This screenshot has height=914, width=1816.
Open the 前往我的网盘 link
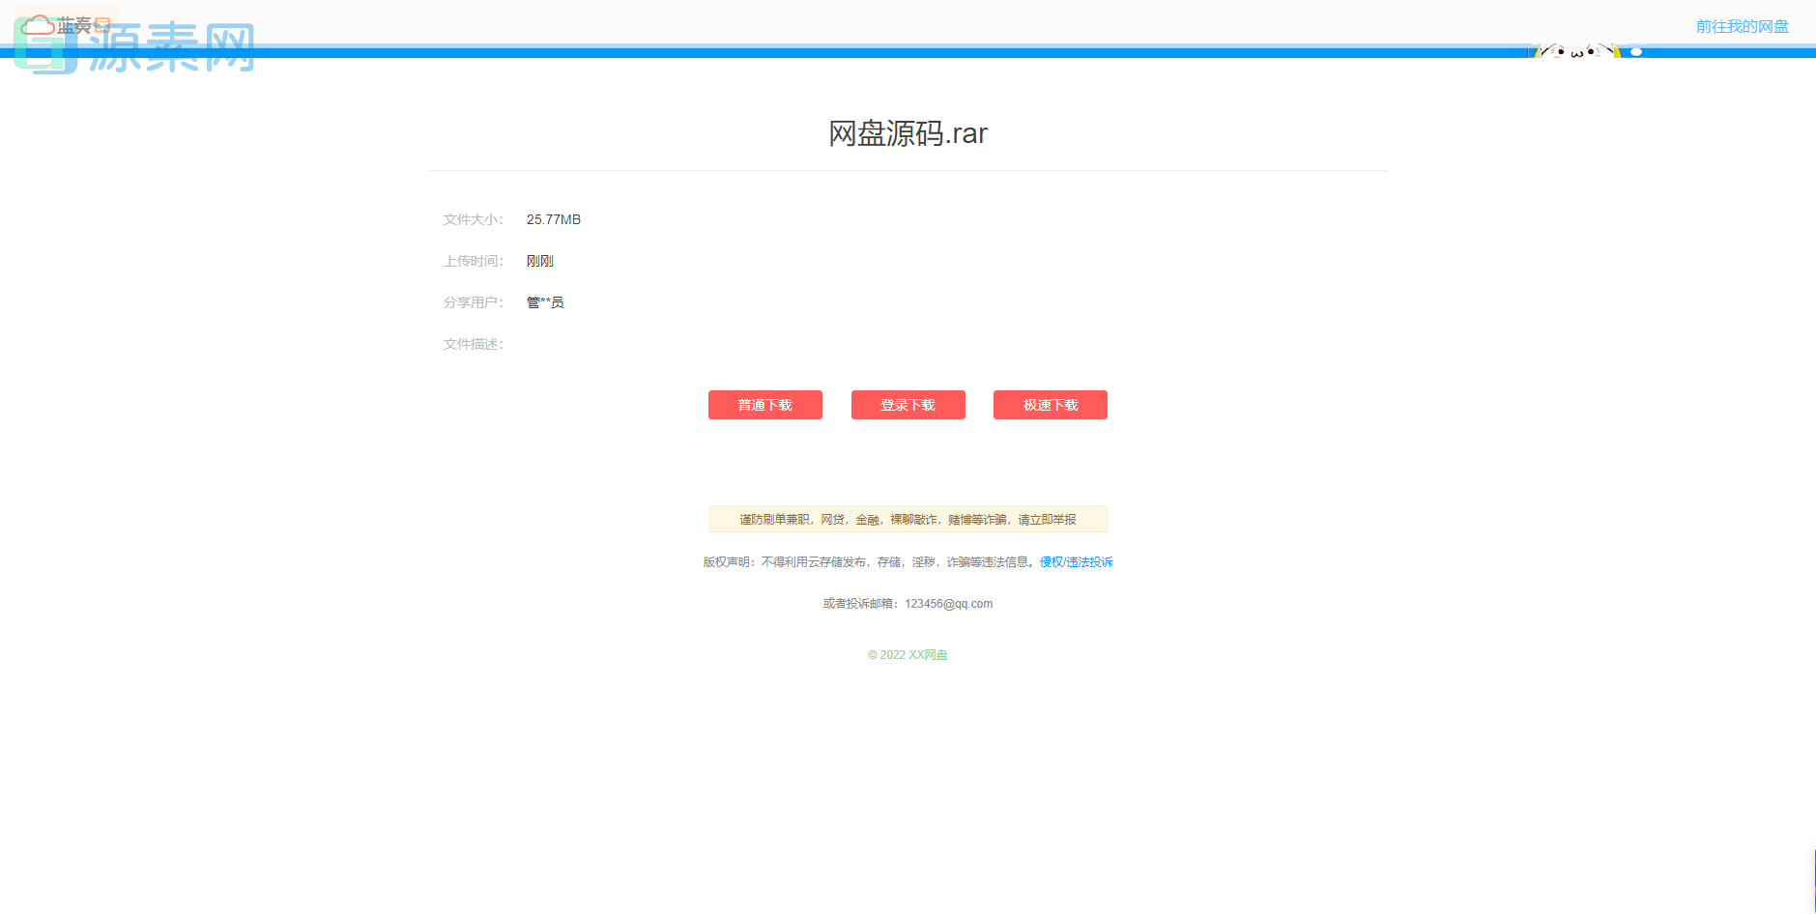coord(1741,27)
